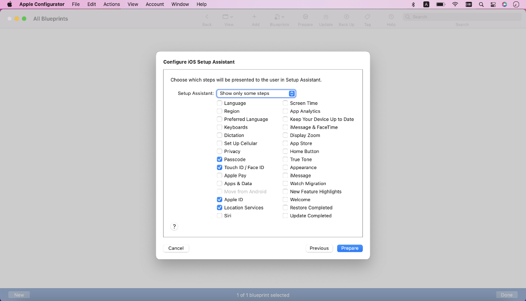
Task: Open the Setup Assistant steps dropdown
Action: pyautogui.click(x=256, y=93)
